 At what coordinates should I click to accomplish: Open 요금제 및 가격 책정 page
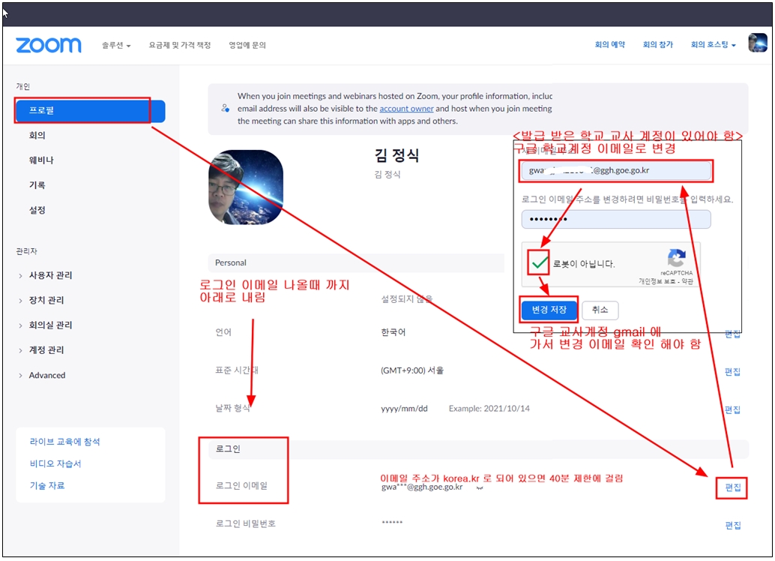[180, 45]
